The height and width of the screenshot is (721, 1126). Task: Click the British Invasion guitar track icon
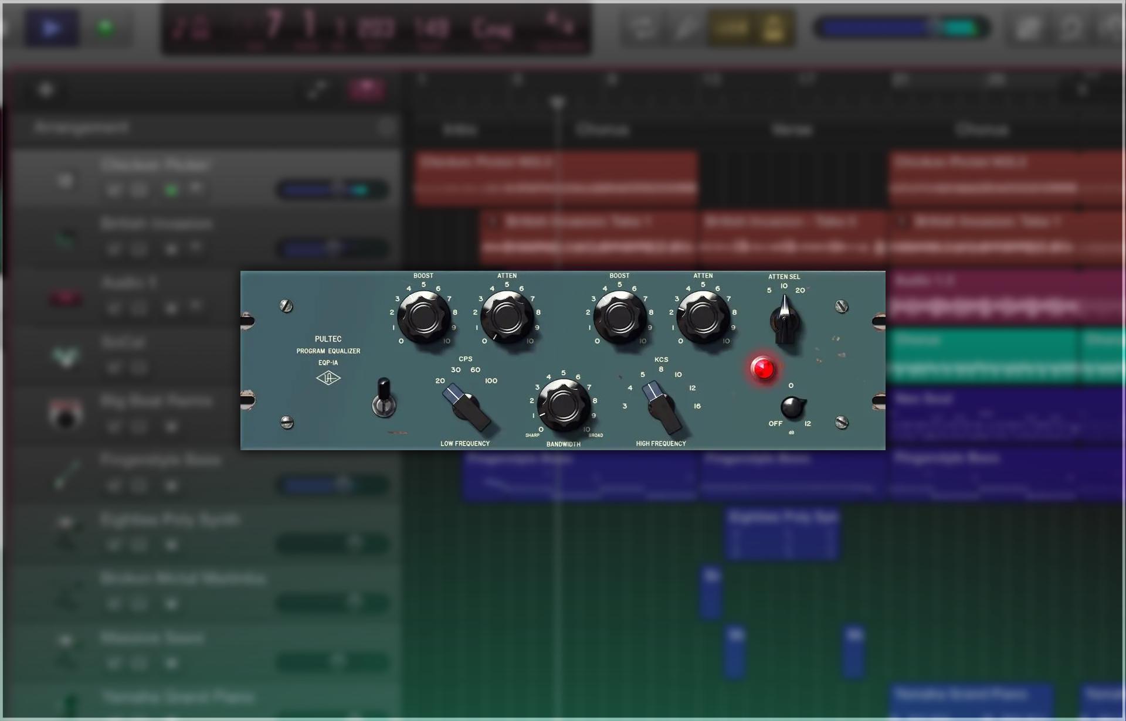point(66,238)
